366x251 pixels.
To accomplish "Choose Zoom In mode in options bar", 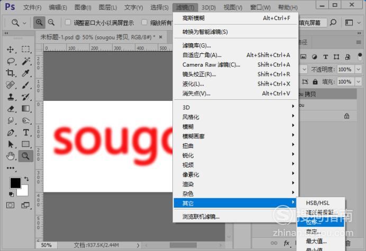I will pos(39,23).
